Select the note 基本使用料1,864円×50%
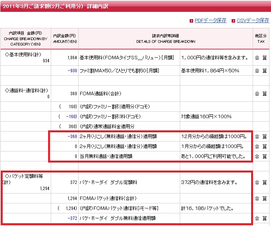 pos(210,71)
